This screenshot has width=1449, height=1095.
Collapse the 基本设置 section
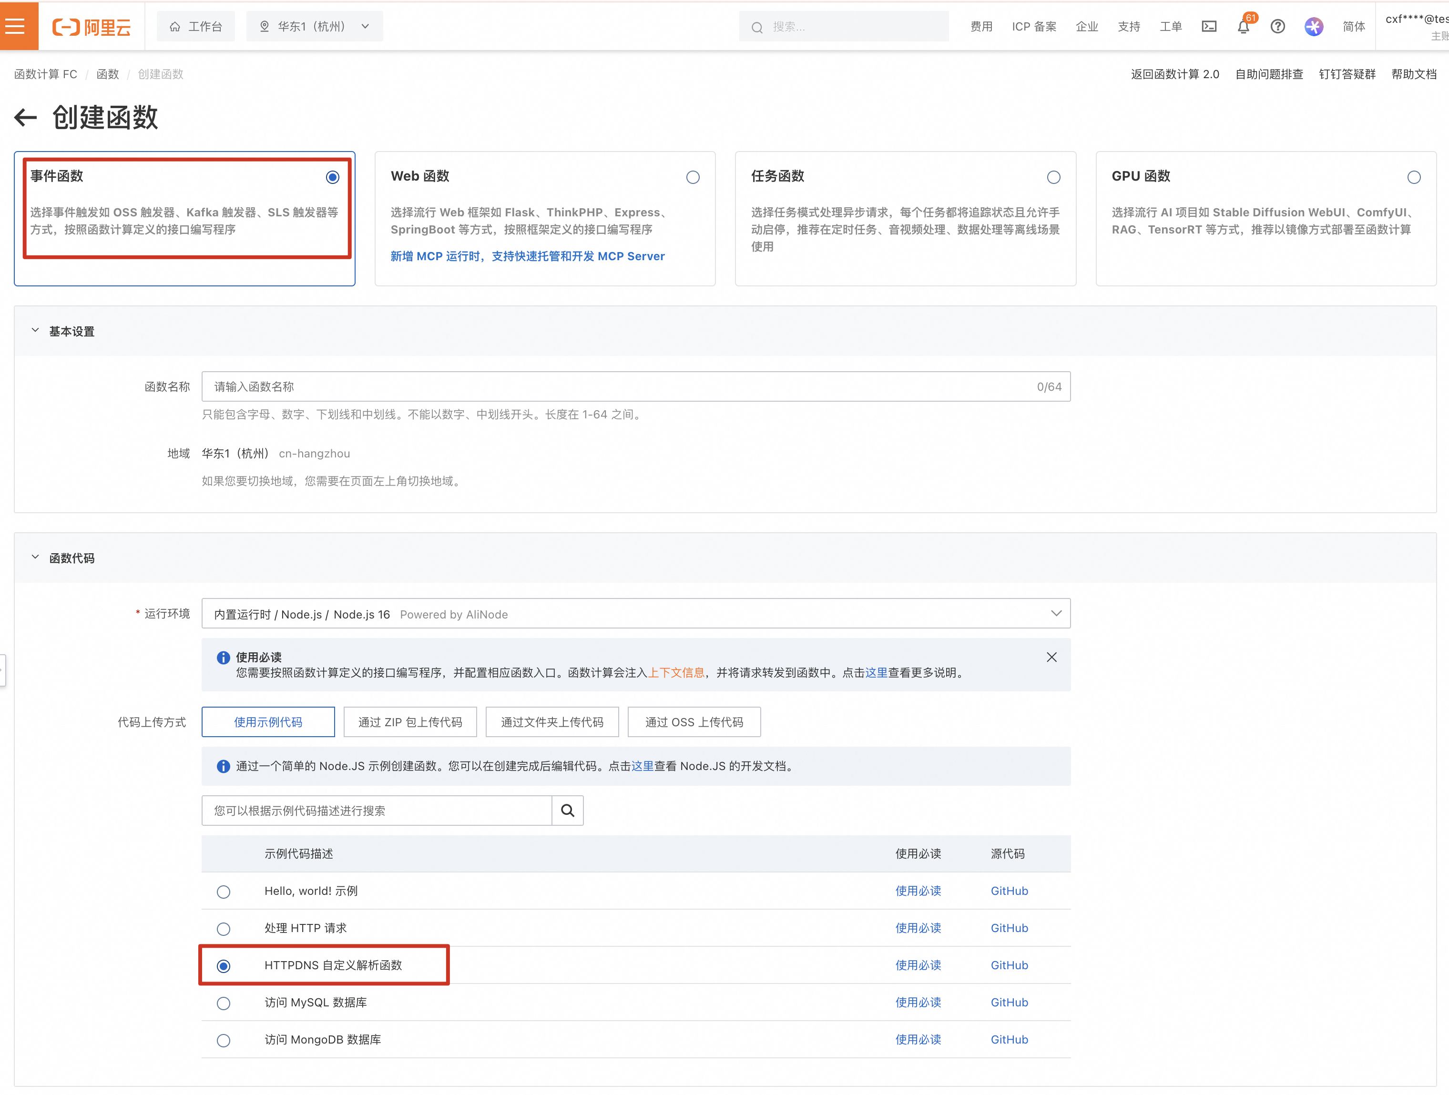coord(35,331)
